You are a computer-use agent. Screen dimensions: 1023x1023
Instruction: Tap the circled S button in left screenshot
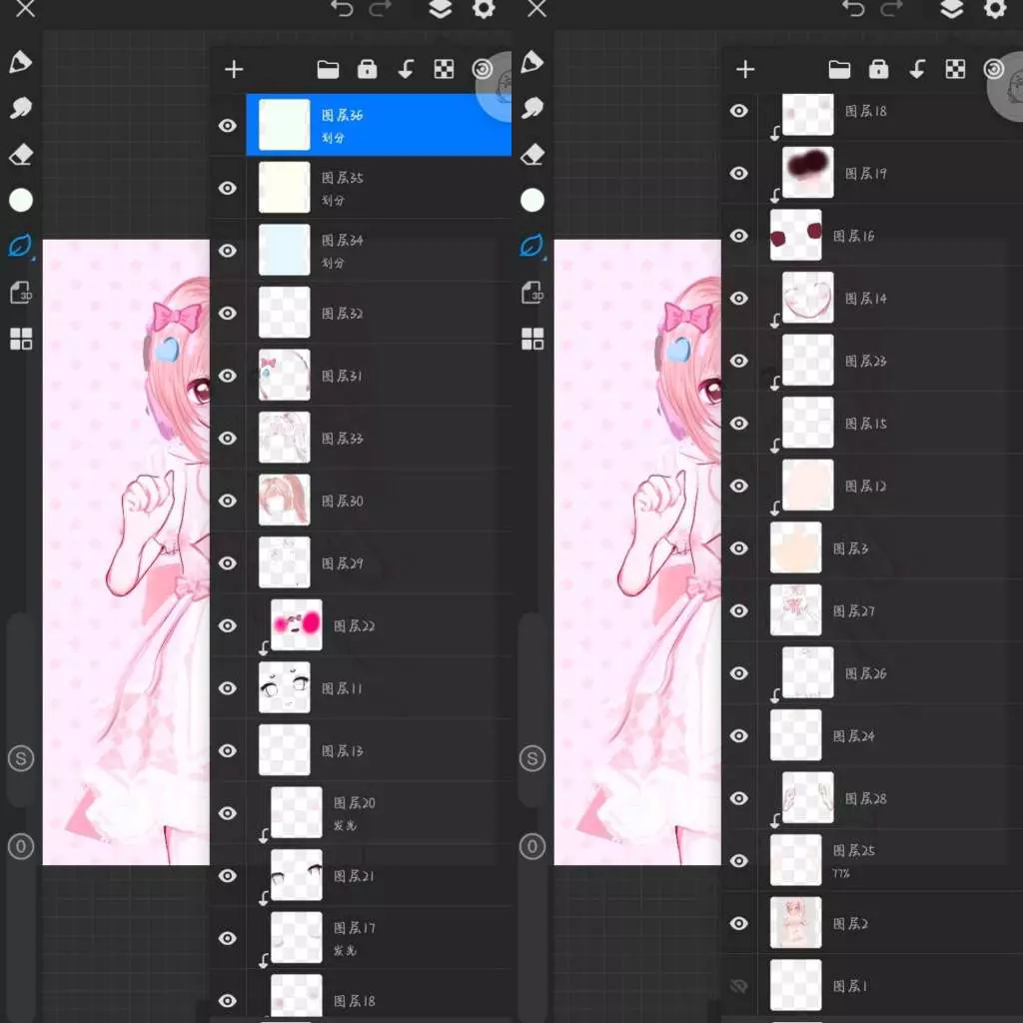pyautogui.click(x=21, y=759)
